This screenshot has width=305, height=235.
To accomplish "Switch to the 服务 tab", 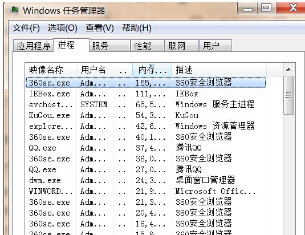I will coord(109,46).
